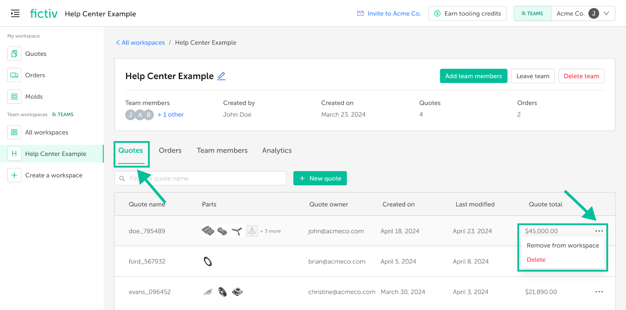Click the envelope icon beside Invite to Acme Co.

pos(360,14)
